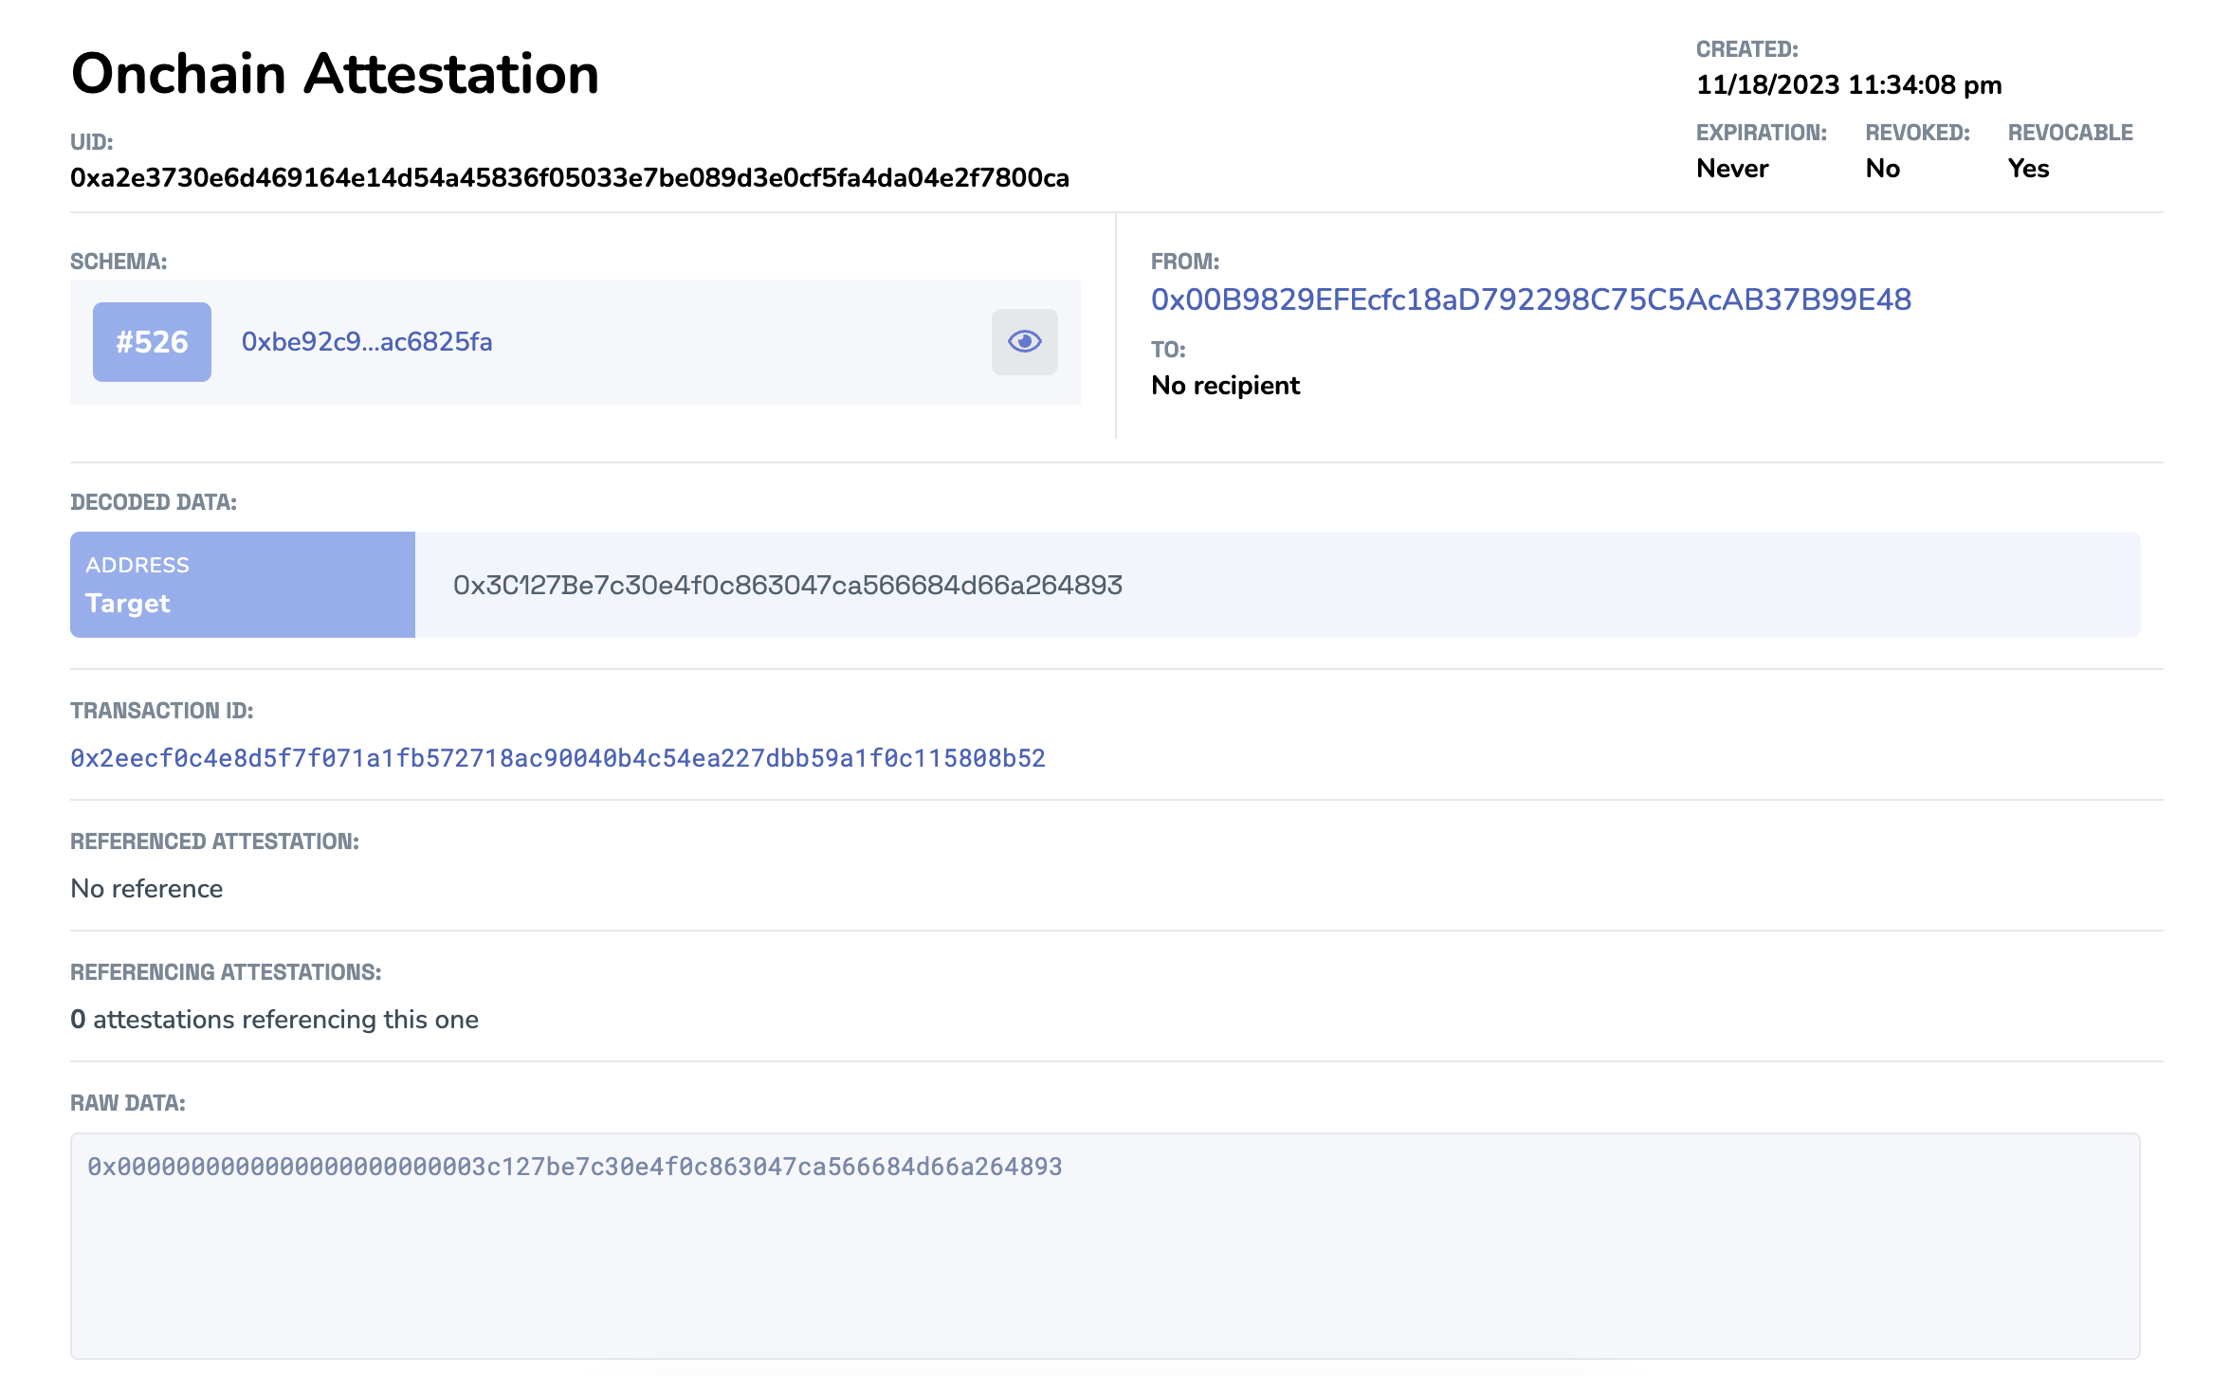Click the RAW DATA label
Screen dimensions: 2230x1376
click(128, 1103)
